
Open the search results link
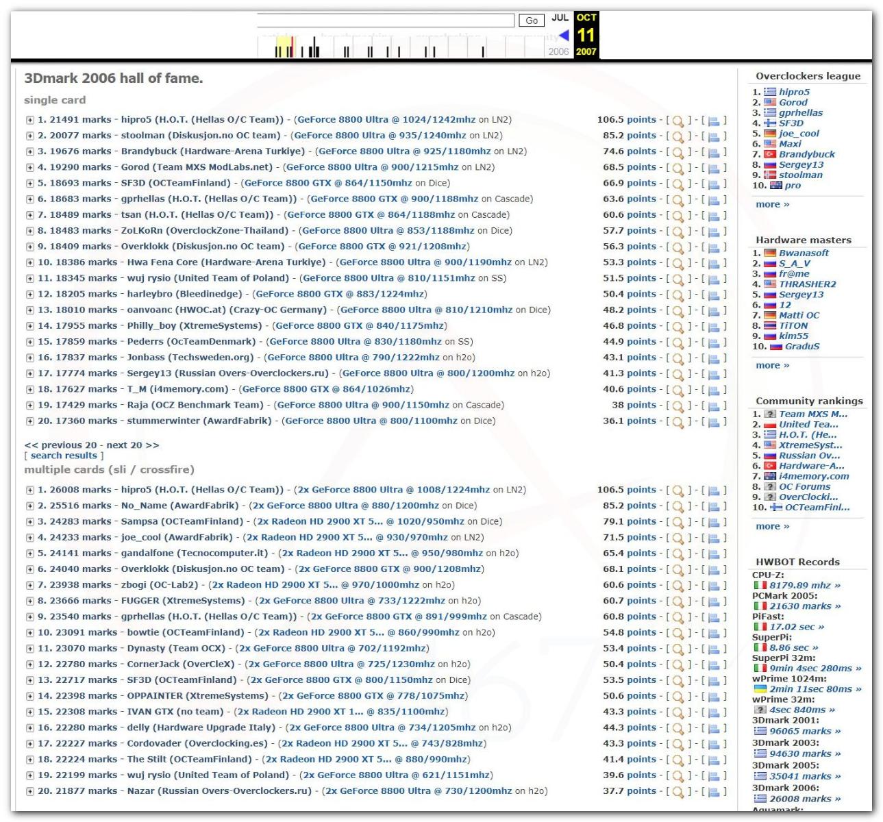(64, 456)
